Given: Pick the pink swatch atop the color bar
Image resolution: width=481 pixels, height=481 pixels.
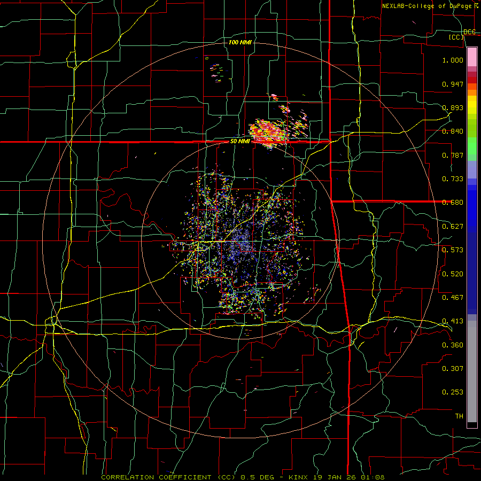Looking at the screenshot, I should coord(472,57).
